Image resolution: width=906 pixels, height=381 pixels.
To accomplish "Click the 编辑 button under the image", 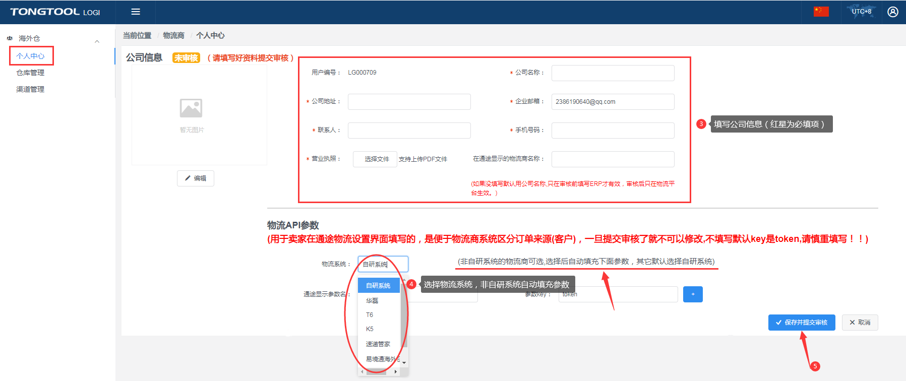I will point(196,178).
